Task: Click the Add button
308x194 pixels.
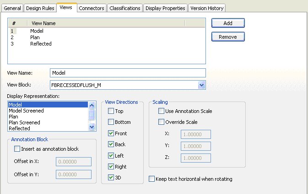Action: tap(228, 23)
